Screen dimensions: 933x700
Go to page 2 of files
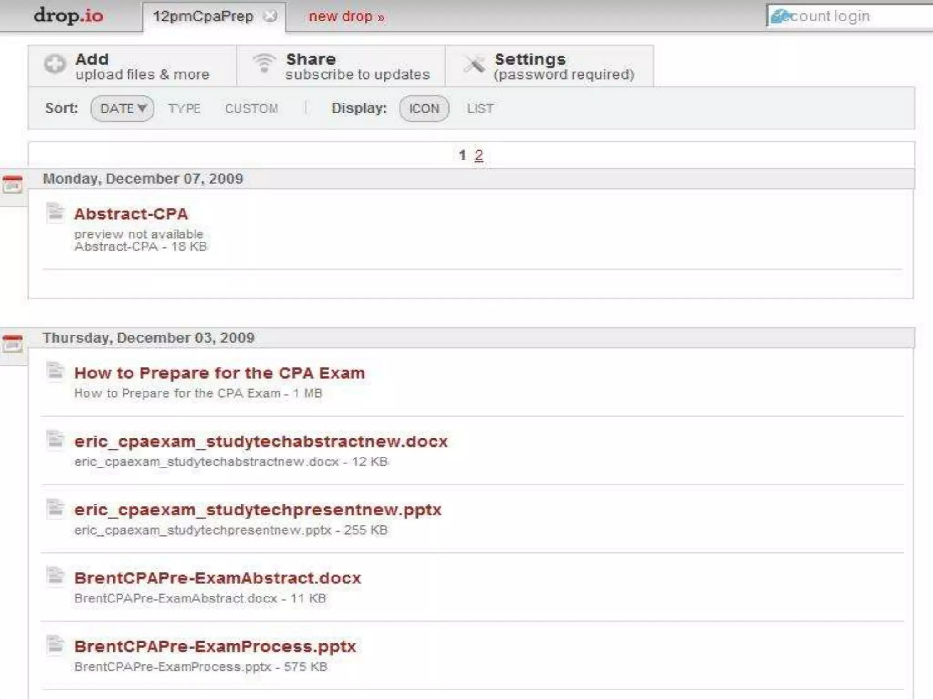[x=478, y=155]
